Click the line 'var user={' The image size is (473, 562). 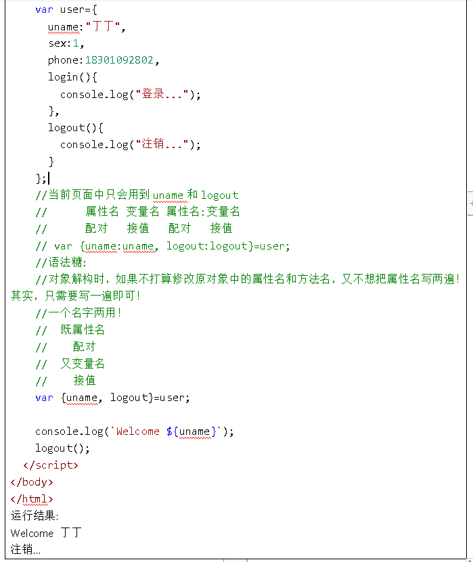(x=66, y=9)
